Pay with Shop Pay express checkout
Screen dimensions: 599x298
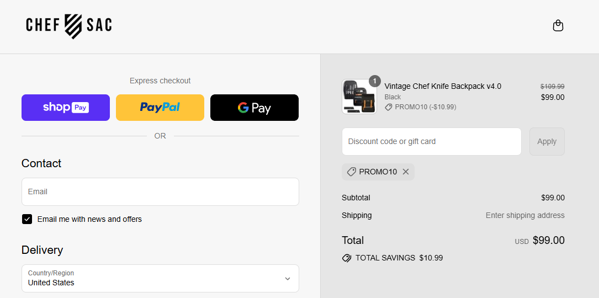pos(66,108)
